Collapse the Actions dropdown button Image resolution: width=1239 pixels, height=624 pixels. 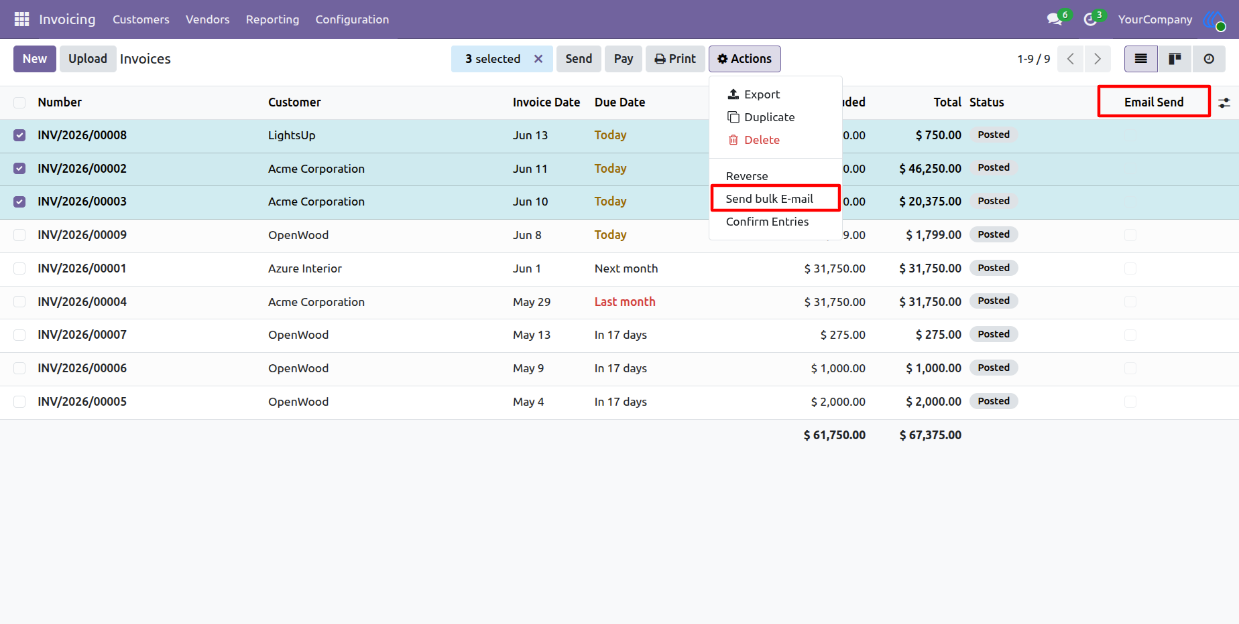click(744, 59)
